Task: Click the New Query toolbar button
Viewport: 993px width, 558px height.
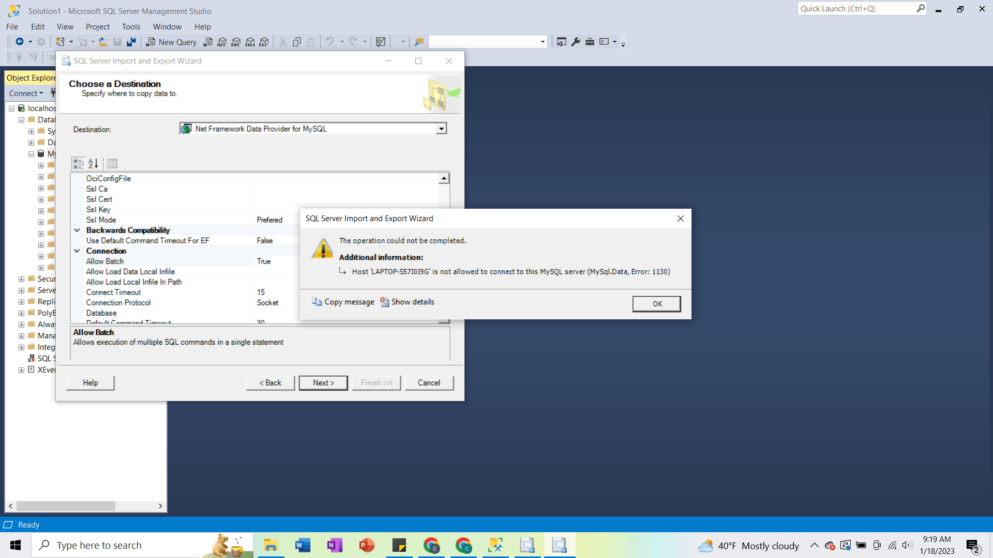Action: [171, 42]
